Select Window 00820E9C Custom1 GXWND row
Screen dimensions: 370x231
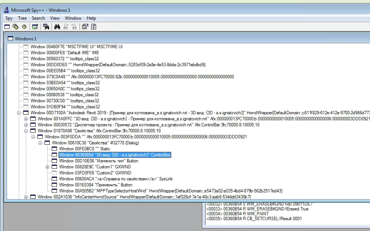95,167
